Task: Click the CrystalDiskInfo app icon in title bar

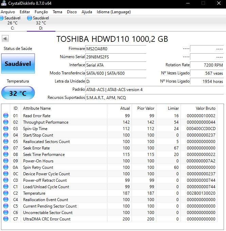Action: click(3, 3)
